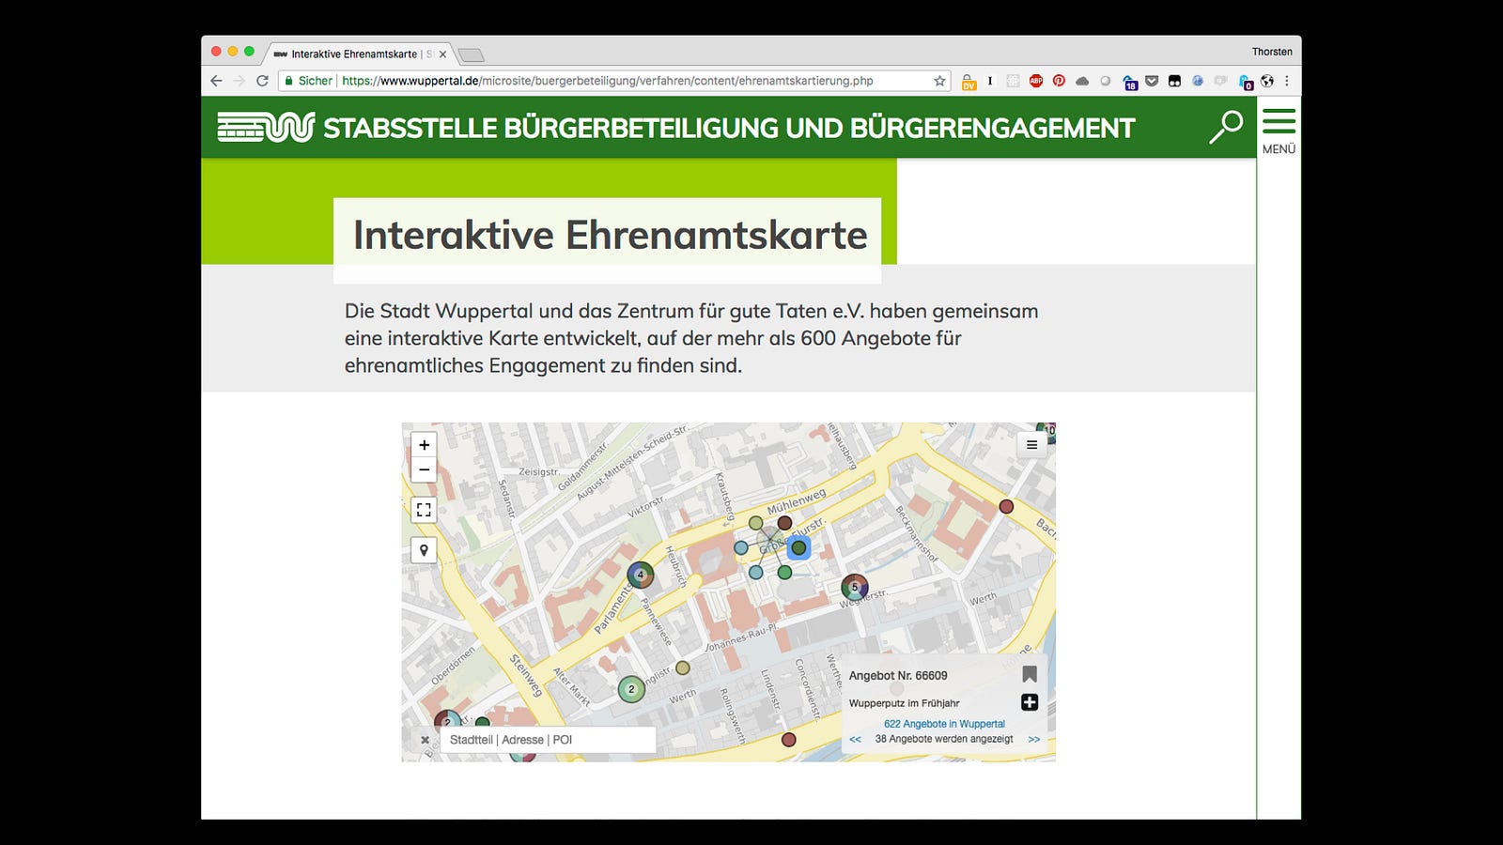Click the I cursor extension icon

(x=989, y=81)
